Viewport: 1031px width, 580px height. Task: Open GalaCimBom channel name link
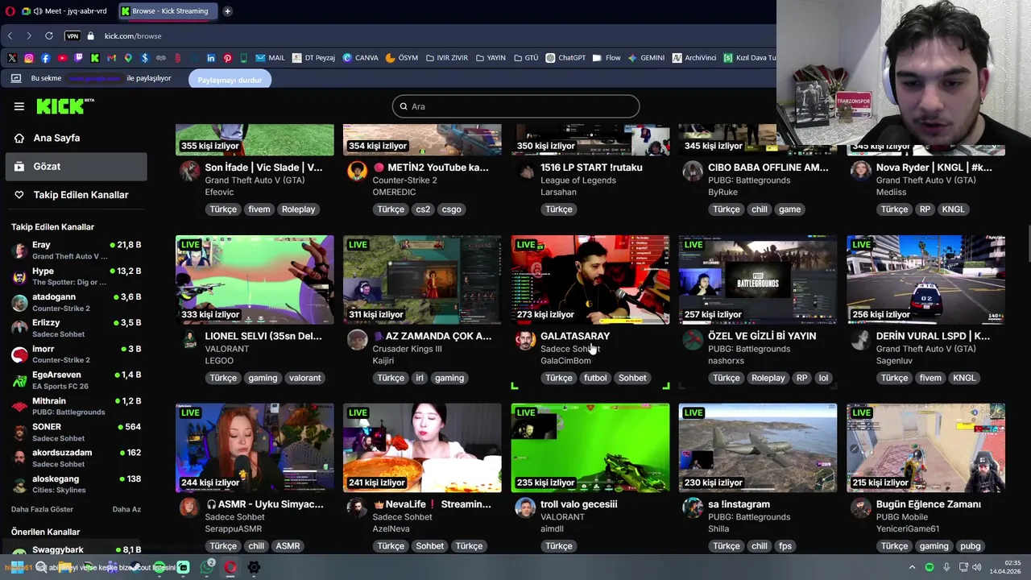[565, 361]
